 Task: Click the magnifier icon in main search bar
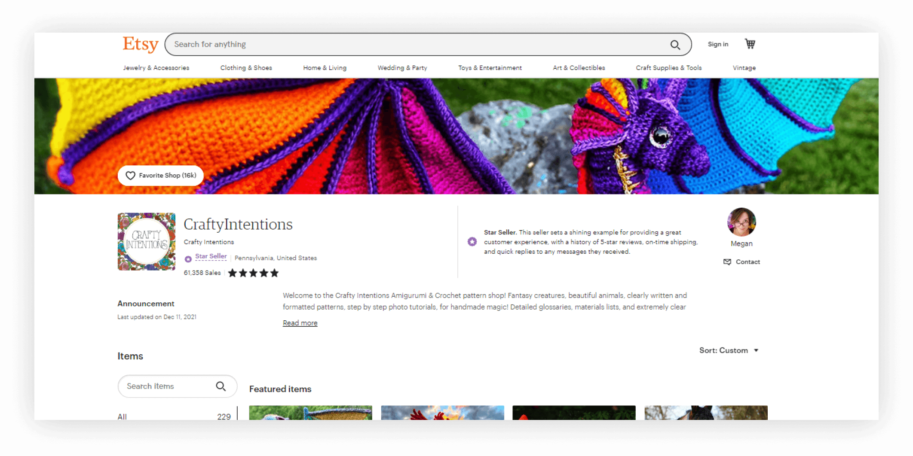[x=675, y=45]
